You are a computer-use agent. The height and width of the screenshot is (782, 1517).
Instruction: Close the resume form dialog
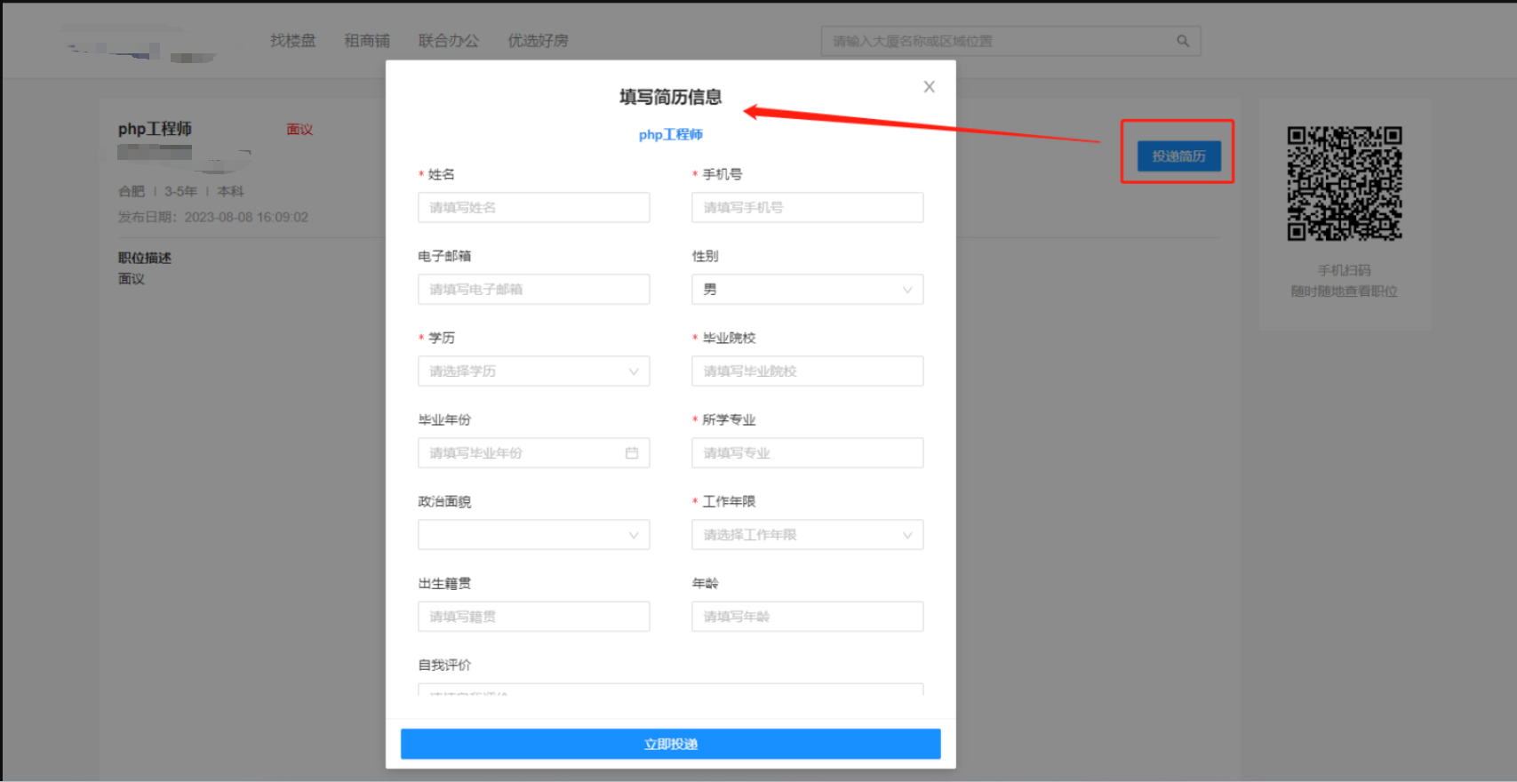point(929,87)
